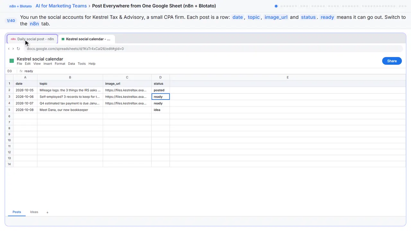
Task: Open the File menu
Action: click(19, 64)
